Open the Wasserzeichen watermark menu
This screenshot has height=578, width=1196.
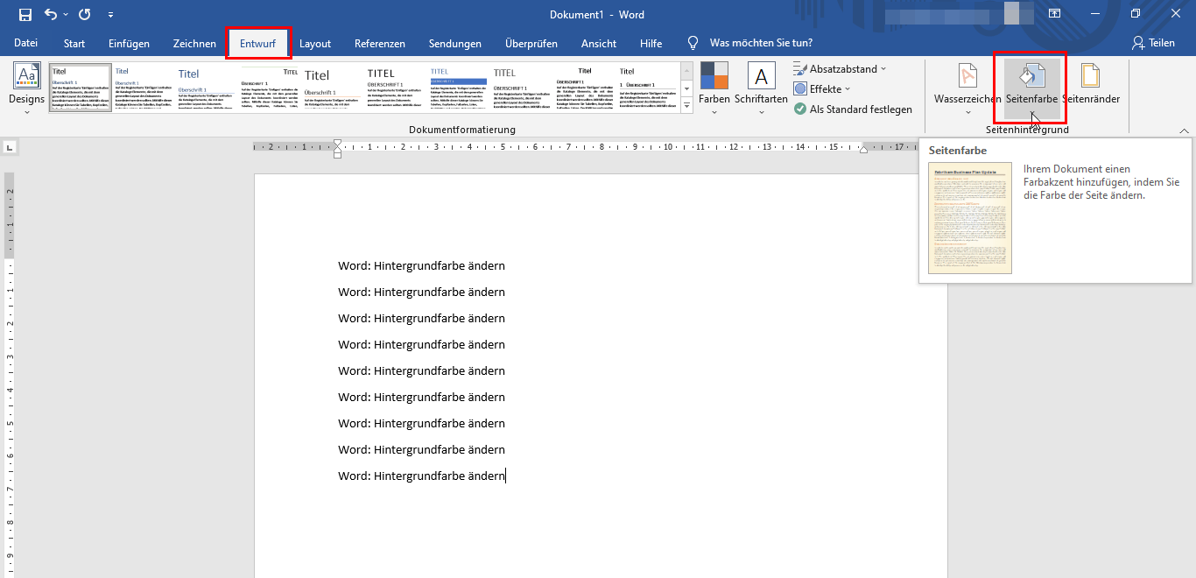pyautogui.click(x=967, y=88)
